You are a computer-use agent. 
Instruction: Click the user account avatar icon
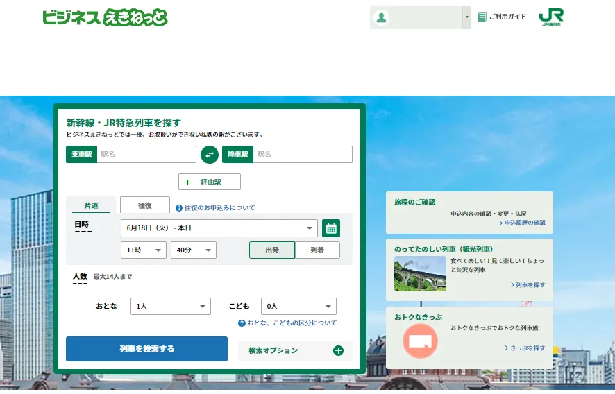click(x=381, y=17)
